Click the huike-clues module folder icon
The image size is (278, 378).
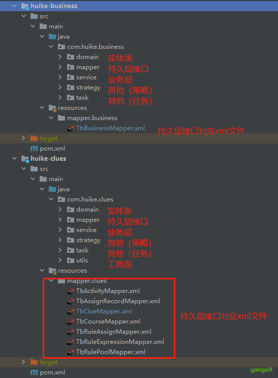25,159
